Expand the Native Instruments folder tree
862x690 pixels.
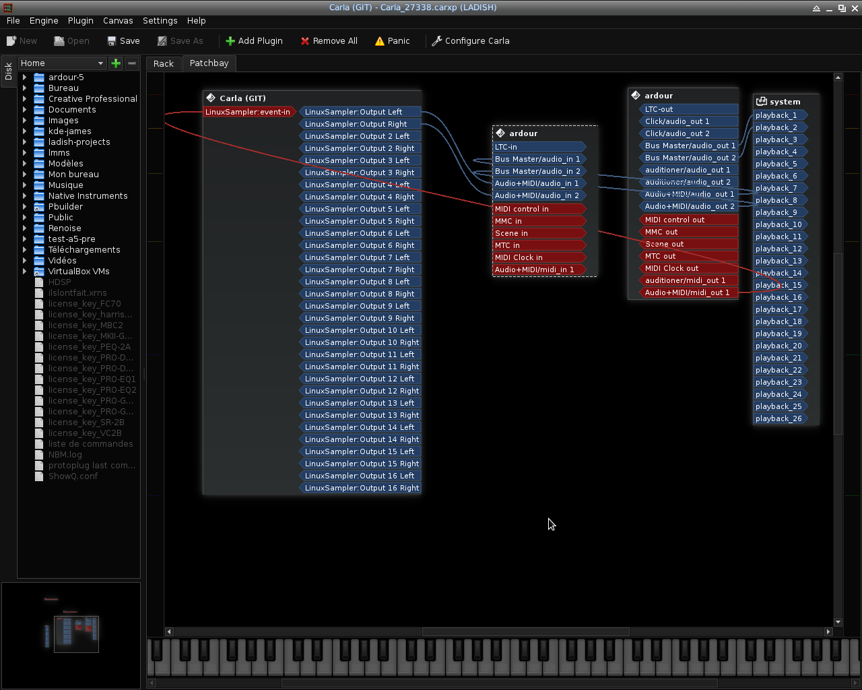tap(25, 196)
